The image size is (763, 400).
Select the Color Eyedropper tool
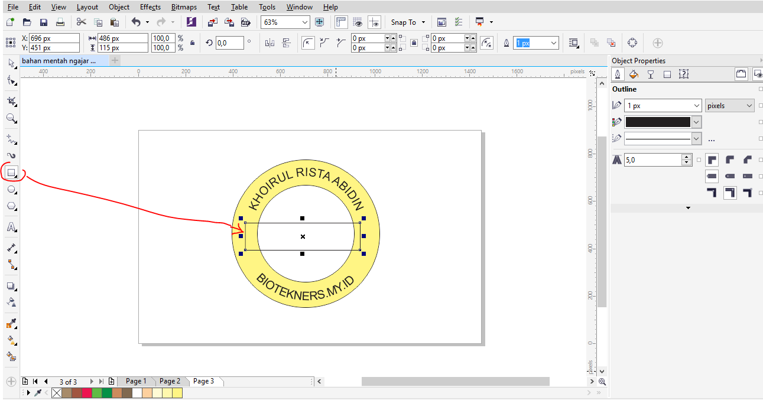point(11,323)
